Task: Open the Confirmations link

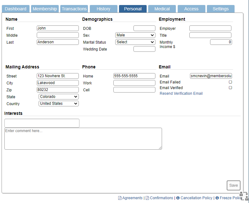Action: point(161,198)
